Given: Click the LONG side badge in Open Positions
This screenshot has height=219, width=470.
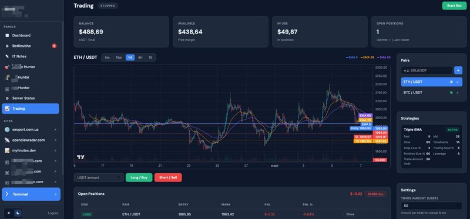Looking at the screenshot, I should [x=87, y=214].
